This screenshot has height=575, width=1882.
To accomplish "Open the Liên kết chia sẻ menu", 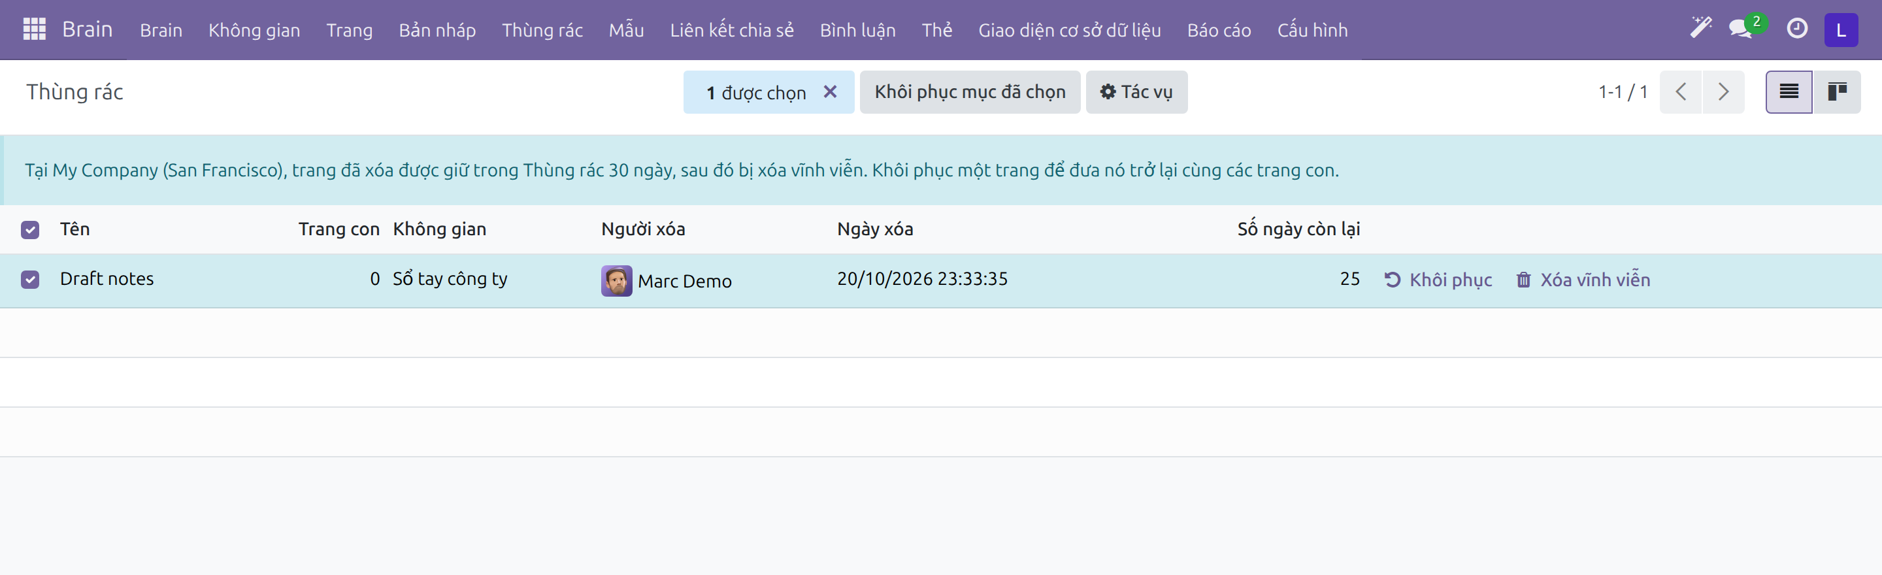I will pyautogui.click(x=731, y=30).
